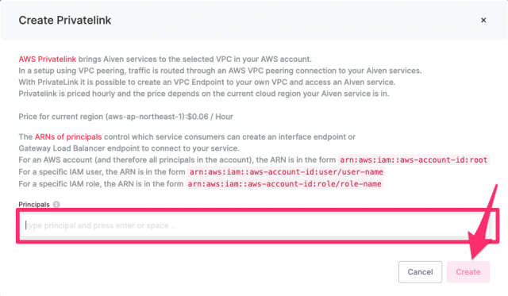
Task: Click the Principals field label
Action: [34, 205]
